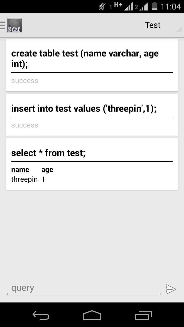Click the select * from test query

[x=49, y=153]
